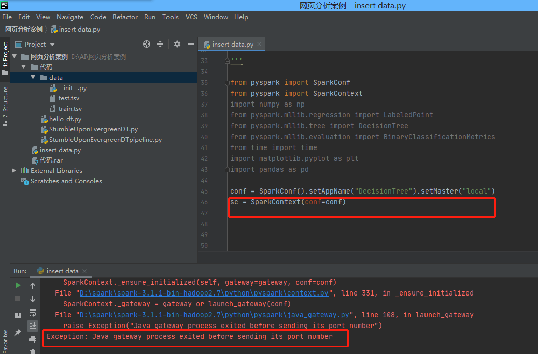Viewport: 538px width, 354px height.
Task: Select __init__.py in project tree
Action: 68,88
